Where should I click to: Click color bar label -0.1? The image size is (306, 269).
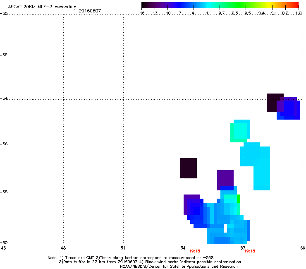(x=273, y=13)
